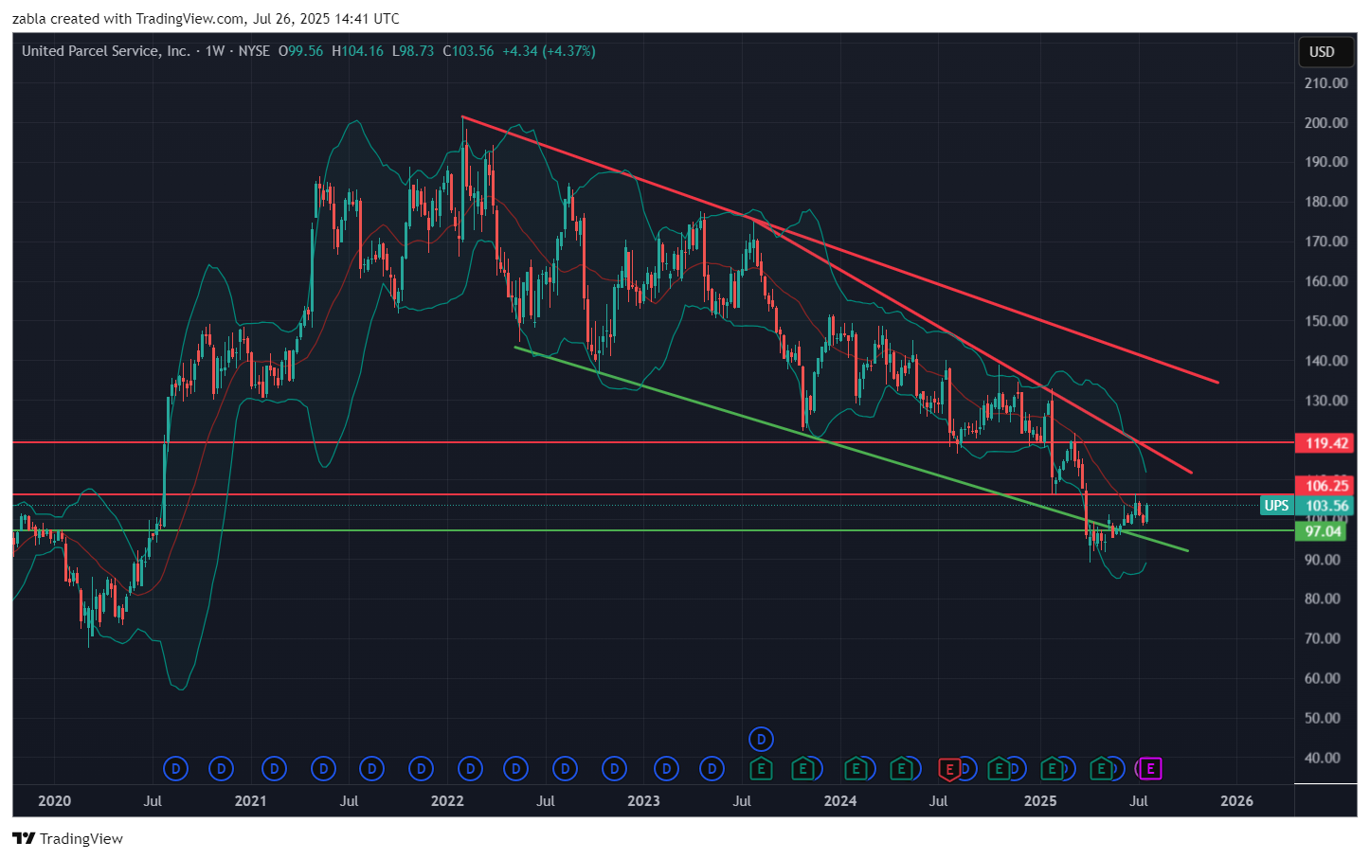Open the green earnings marker near 2025 start

(x=1051, y=769)
